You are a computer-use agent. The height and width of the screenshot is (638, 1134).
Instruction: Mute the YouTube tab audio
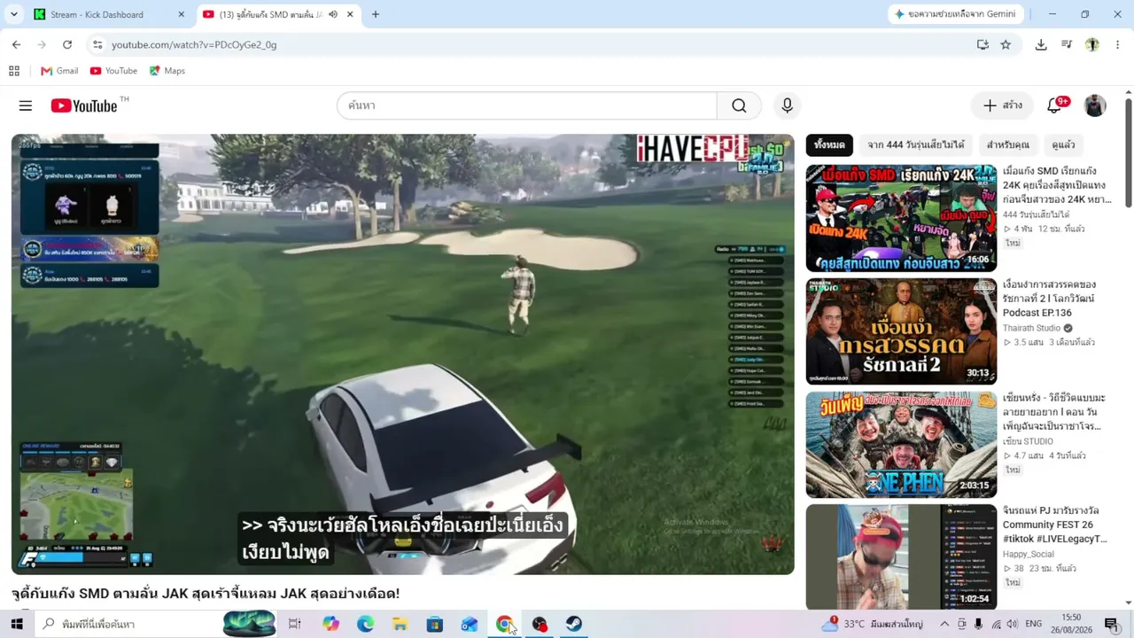[x=333, y=14]
